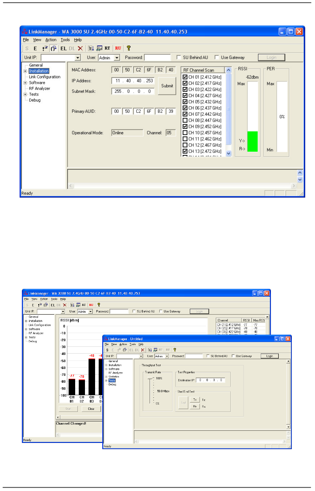Click the Transmit Rate slider handle
The width and height of the screenshot is (315, 491).
pyautogui.click(x=151, y=378)
